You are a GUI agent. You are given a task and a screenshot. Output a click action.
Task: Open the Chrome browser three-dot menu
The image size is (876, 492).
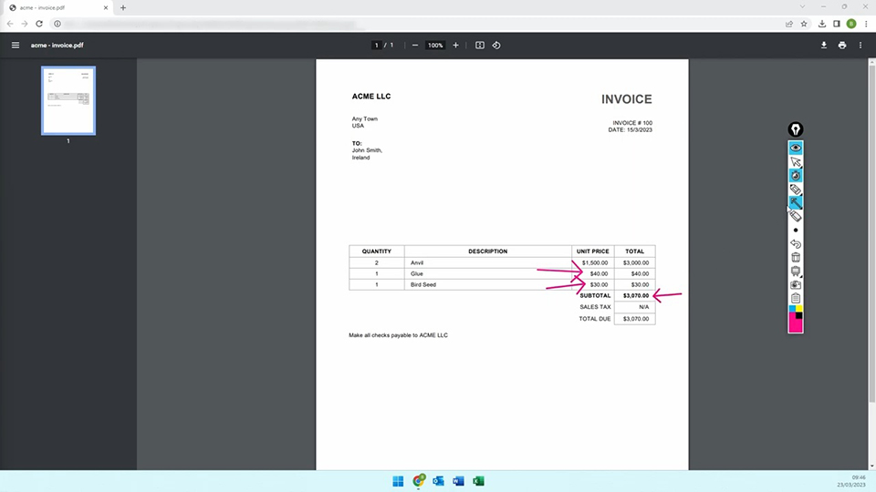(x=866, y=24)
